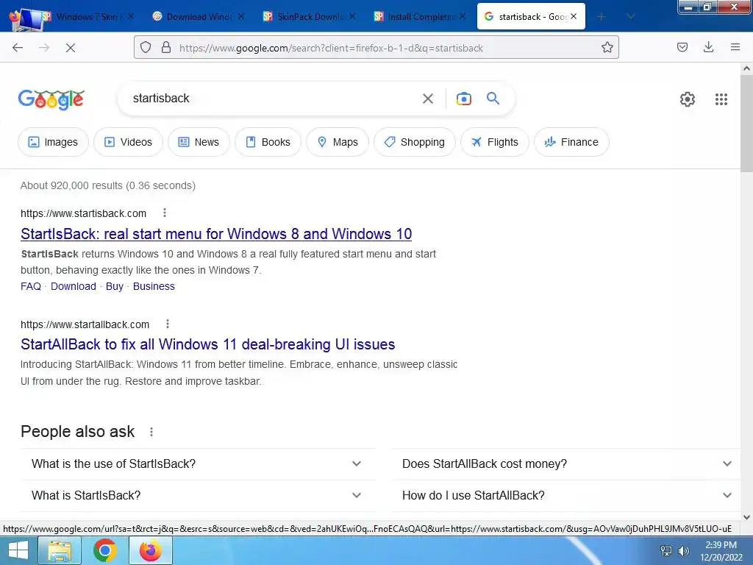The height and width of the screenshot is (565, 753).
Task: Expand 'What is StartIsBack?' question
Action: tap(199, 495)
